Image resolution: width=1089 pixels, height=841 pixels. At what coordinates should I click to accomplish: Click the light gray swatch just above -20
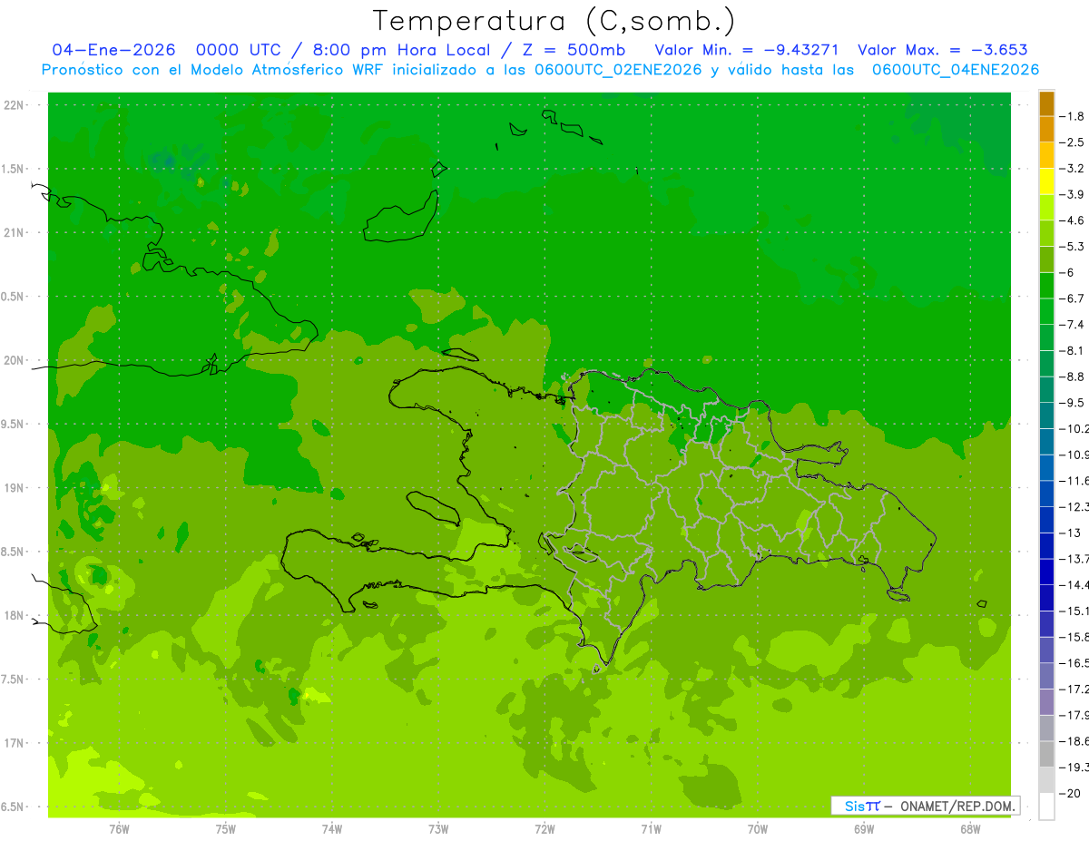1046,779
